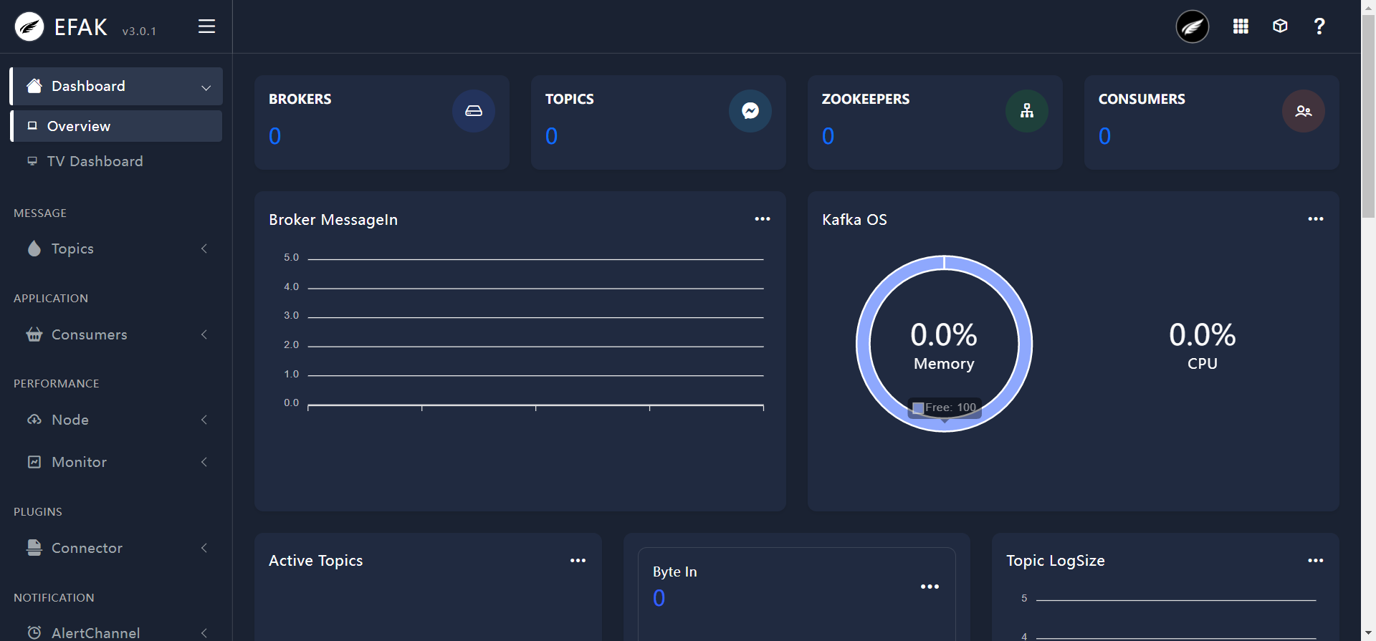Image resolution: width=1376 pixels, height=641 pixels.
Task: Select the Overview menu item
Action: click(x=117, y=126)
